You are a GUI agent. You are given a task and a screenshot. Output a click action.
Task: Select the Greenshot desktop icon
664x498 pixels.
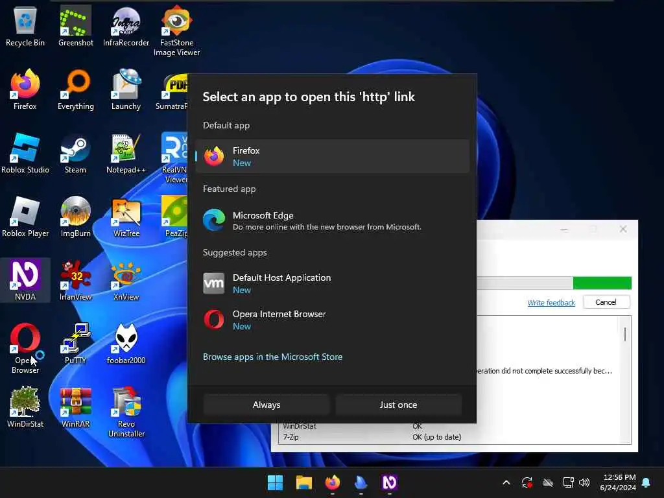[x=75, y=26]
